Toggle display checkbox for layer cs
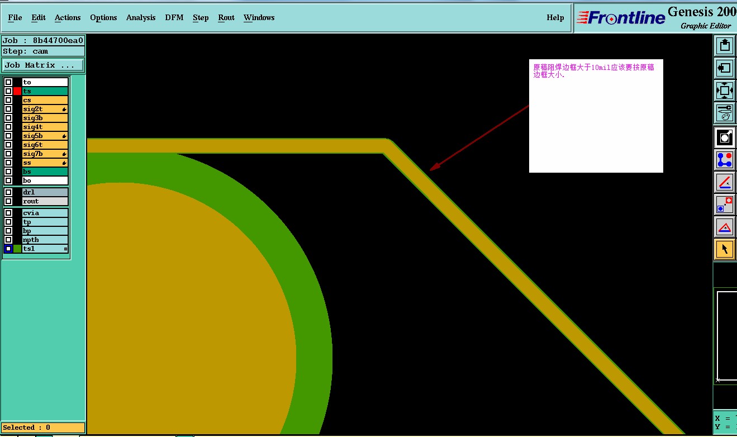Screen dimensions: 737x437 coord(8,100)
